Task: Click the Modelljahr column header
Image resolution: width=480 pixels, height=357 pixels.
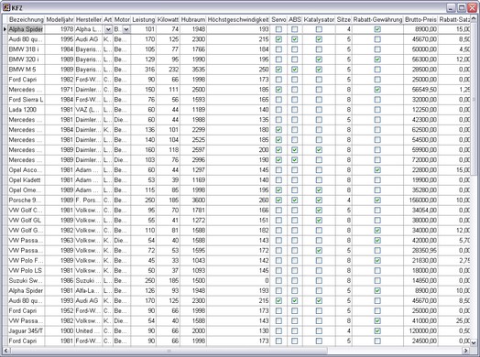Action: point(60,19)
